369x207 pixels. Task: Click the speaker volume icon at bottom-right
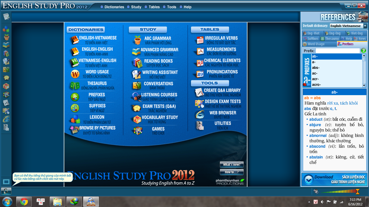point(316,191)
